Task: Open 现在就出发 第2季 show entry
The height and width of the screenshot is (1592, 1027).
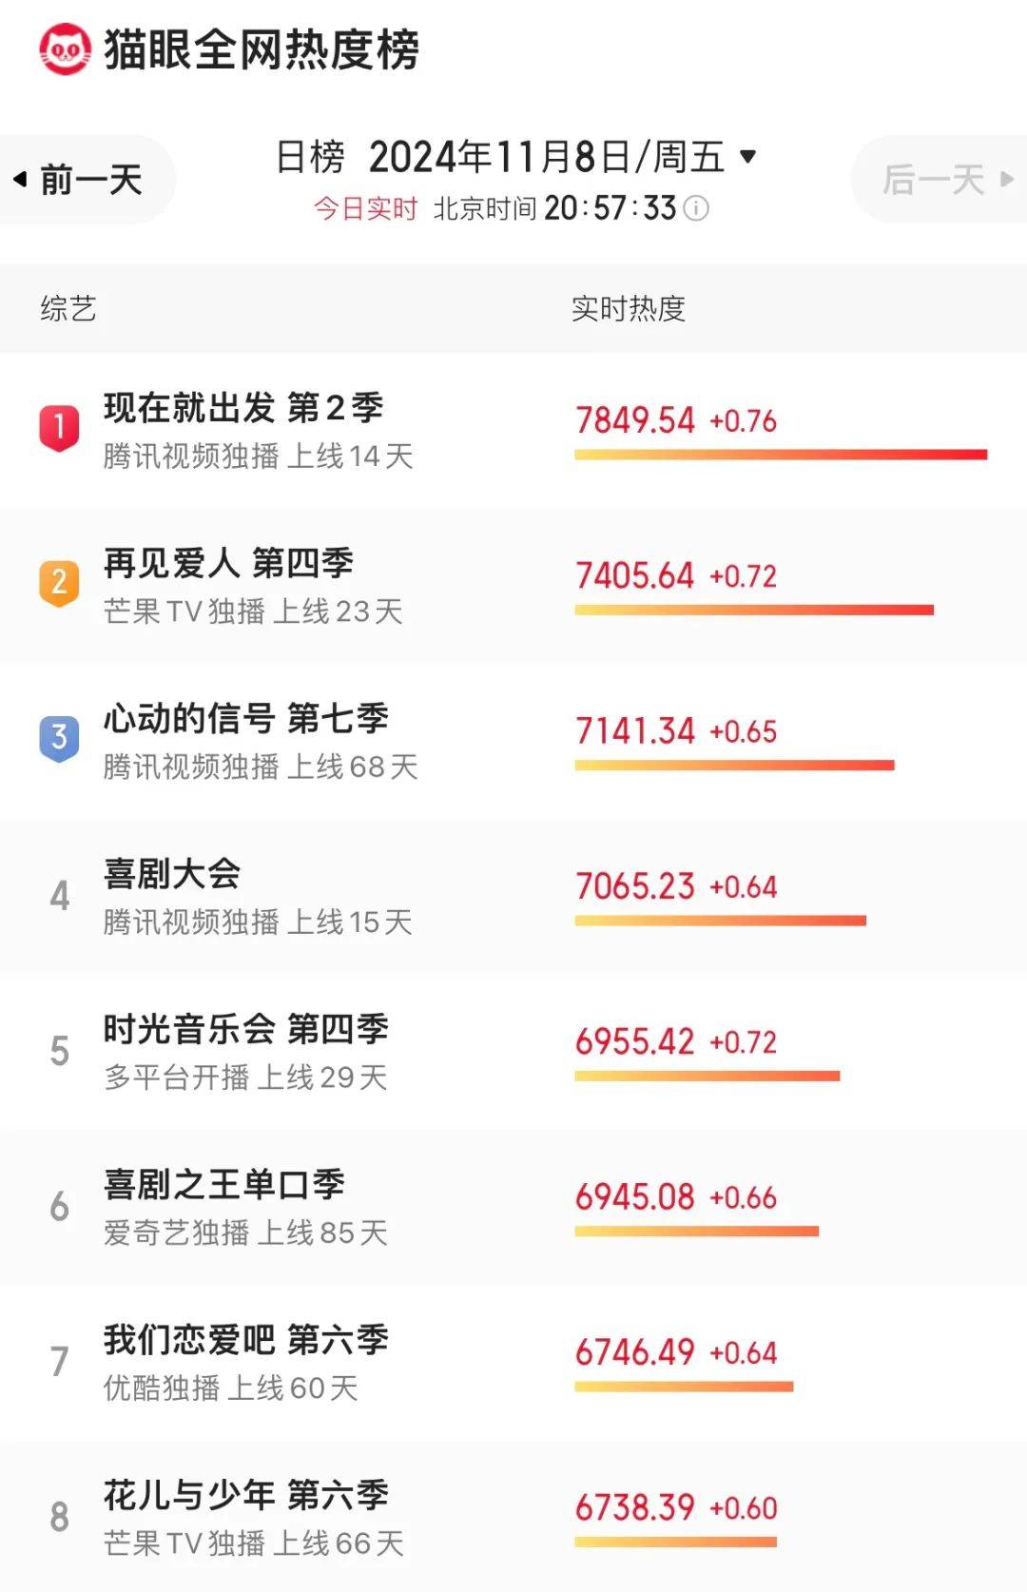Action: [x=243, y=408]
